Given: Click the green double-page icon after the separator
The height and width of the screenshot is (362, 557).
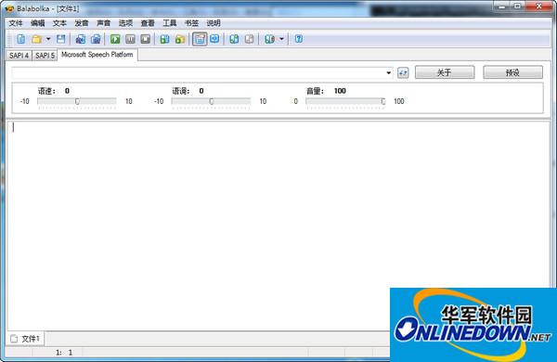Looking at the screenshot, I should tap(234, 39).
